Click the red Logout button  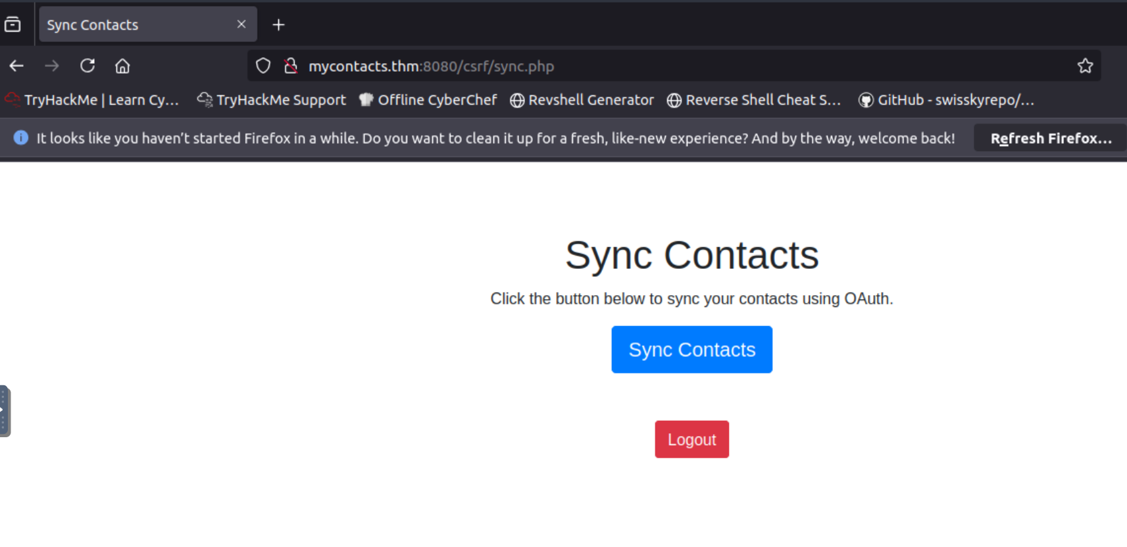coord(691,439)
